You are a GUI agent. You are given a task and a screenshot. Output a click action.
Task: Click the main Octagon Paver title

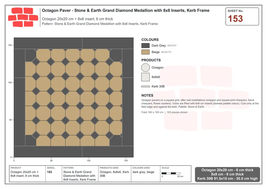126,10
